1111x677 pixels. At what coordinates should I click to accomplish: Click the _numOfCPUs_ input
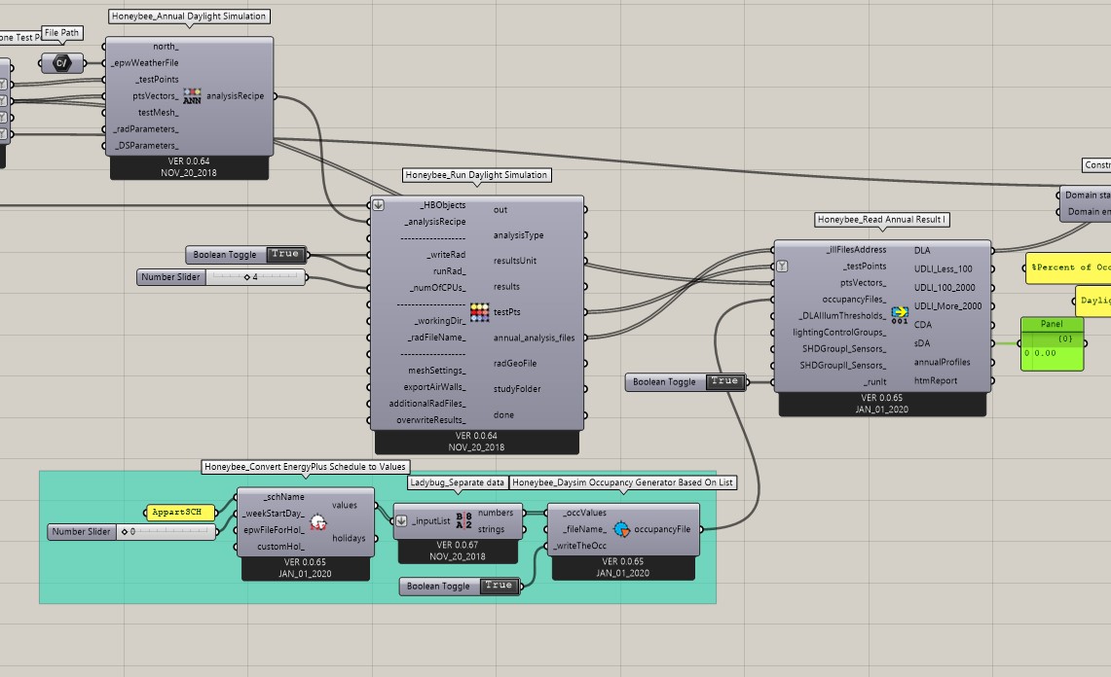click(x=437, y=288)
